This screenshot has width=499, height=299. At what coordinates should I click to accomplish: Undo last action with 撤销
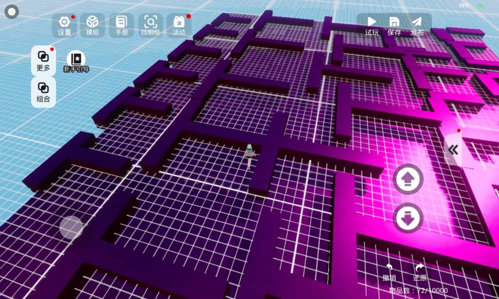[389, 272]
